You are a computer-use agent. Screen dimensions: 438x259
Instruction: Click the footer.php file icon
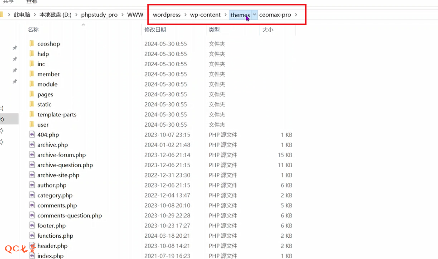click(32, 225)
